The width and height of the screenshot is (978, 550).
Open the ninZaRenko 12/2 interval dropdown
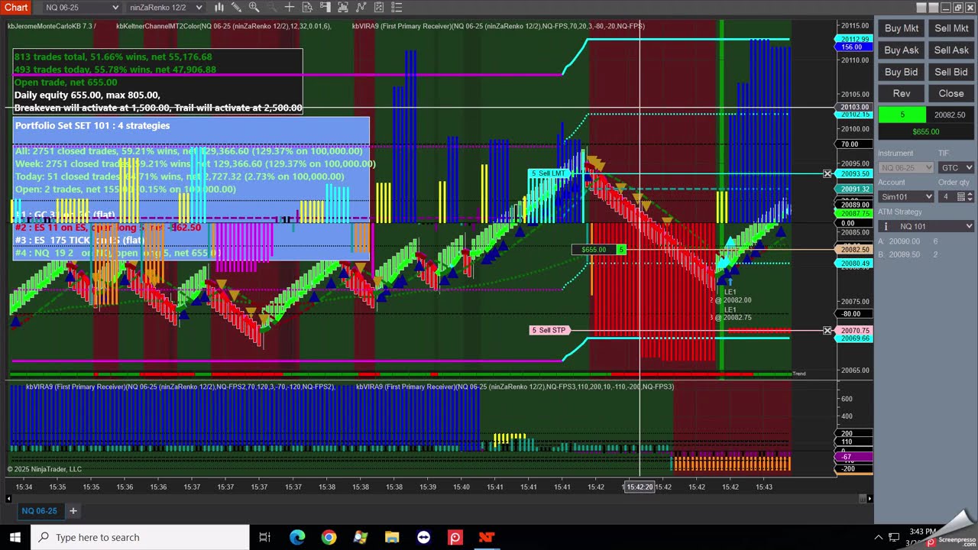tap(165, 8)
